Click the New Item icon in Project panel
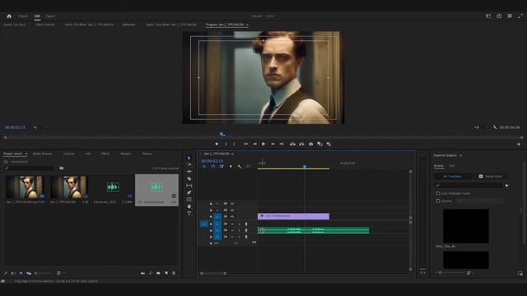The height and width of the screenshot is (296, 527). pyautogui.click(x=166, y=273)
